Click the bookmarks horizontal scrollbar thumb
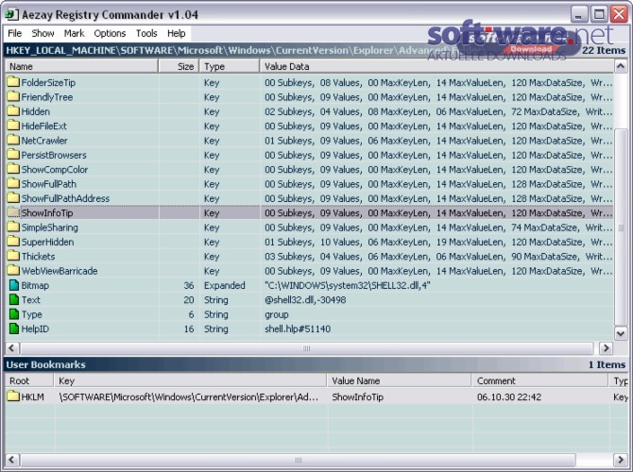The width and height of the screenshot is (633, 472). [x=298, y=460]
